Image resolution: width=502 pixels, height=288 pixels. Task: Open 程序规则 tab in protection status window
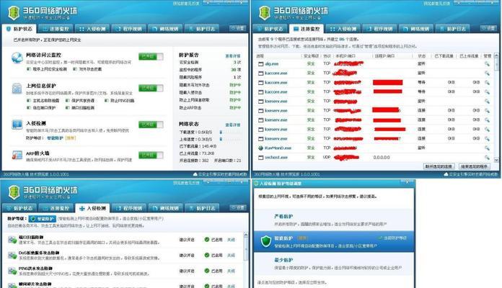pos(128,29)
